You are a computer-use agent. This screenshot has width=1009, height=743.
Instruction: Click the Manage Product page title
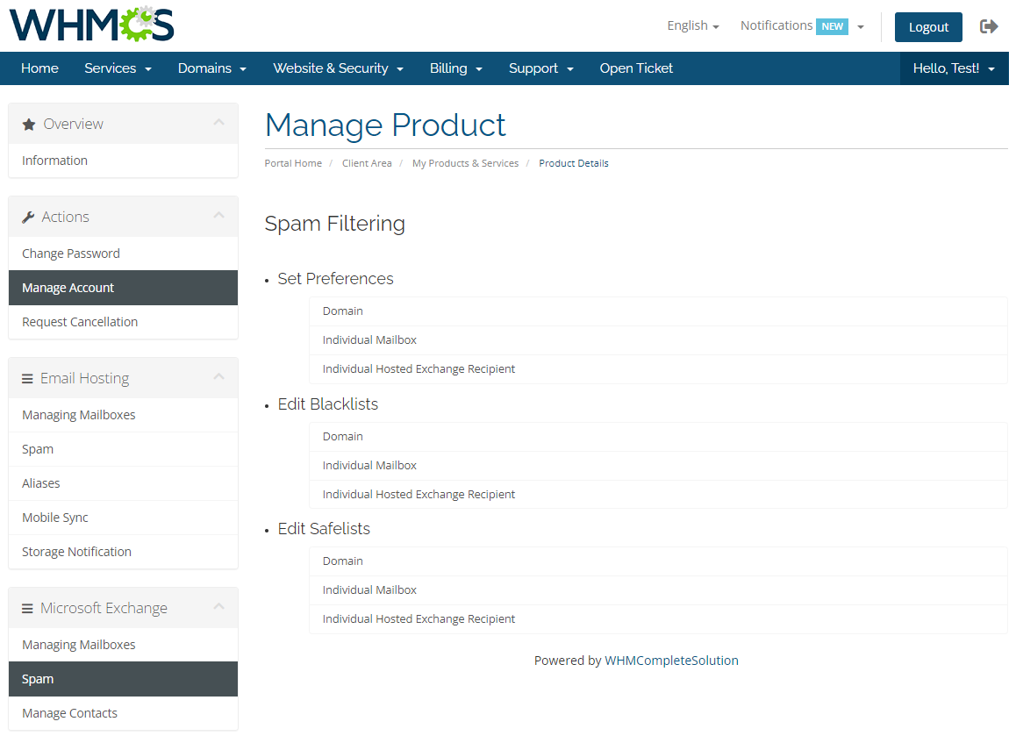[x=385, y=125]
